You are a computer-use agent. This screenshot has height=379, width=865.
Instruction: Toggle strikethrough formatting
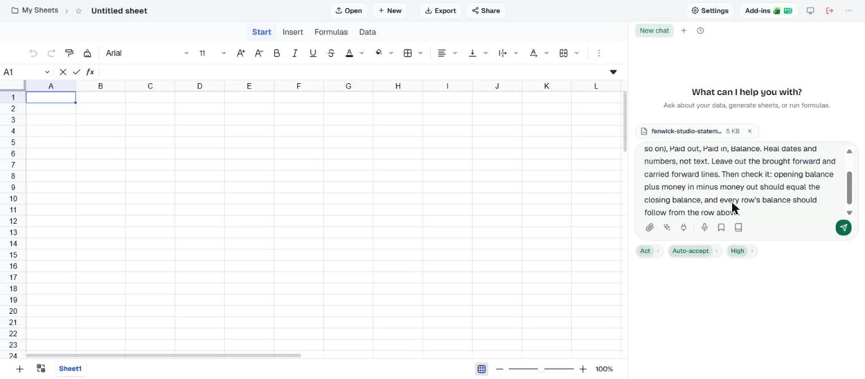(331, 53)
